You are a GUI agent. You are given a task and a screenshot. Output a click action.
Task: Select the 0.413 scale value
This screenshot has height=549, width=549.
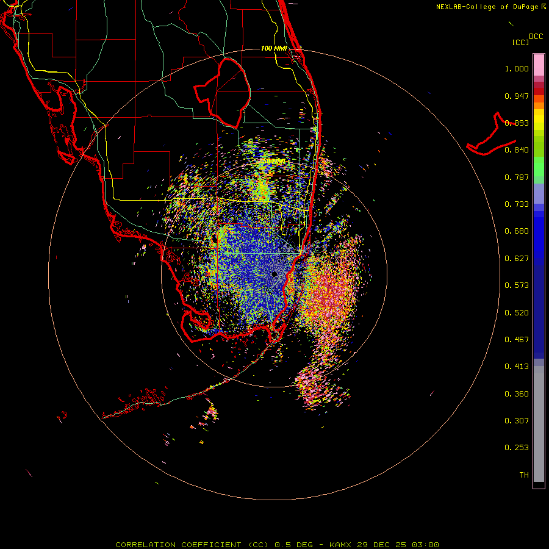click(517, 367)
